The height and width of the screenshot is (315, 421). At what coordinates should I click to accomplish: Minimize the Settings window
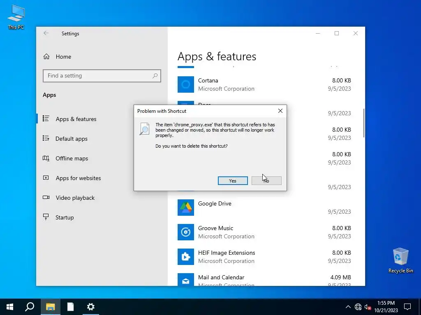tap(318, 33)
